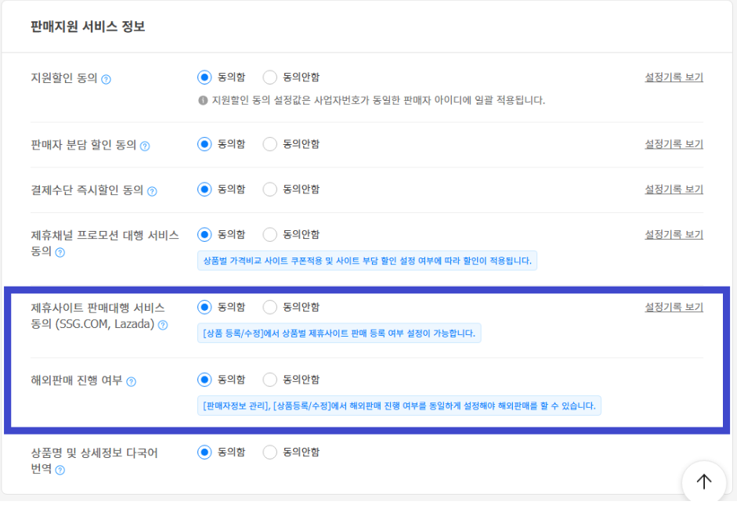Select 동의안함 for 제휴채널 프로모션 대행 서비스
737x512 pixels.
pos(269,234)
